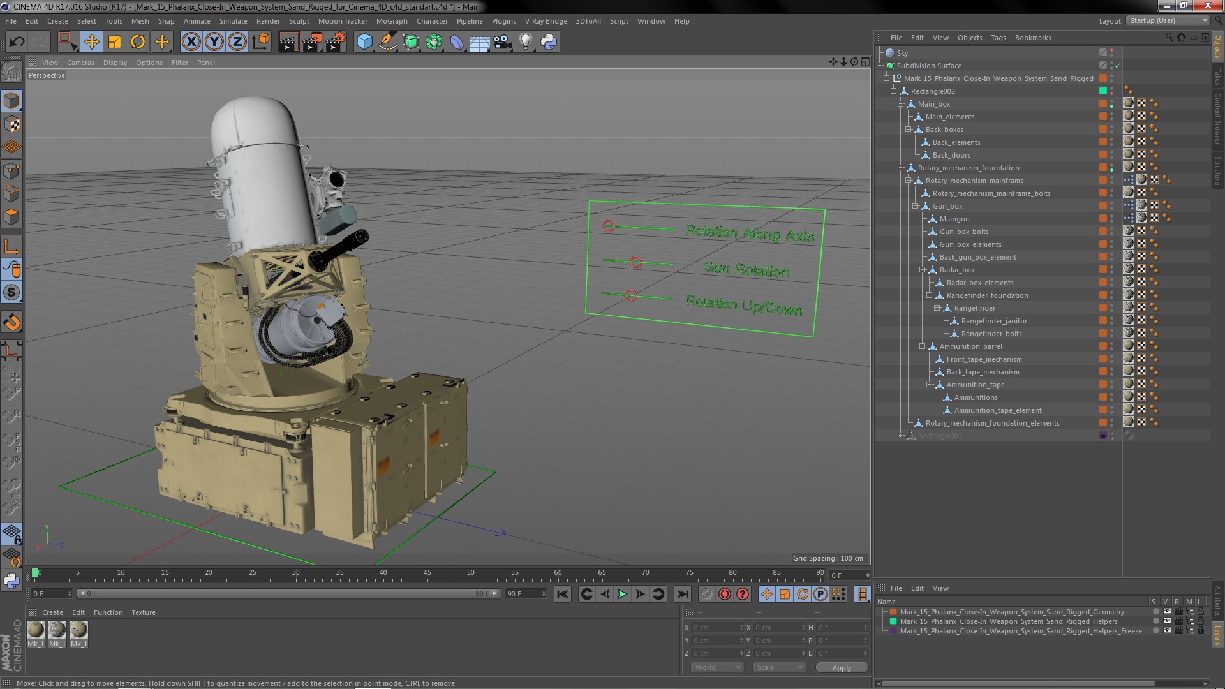Click Make Editable icon in left palette
The height and width of the screenshot is (689, 1225).
click(11, 71)
